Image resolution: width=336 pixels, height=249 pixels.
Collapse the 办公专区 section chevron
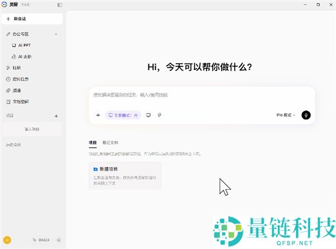pos(56,34)
